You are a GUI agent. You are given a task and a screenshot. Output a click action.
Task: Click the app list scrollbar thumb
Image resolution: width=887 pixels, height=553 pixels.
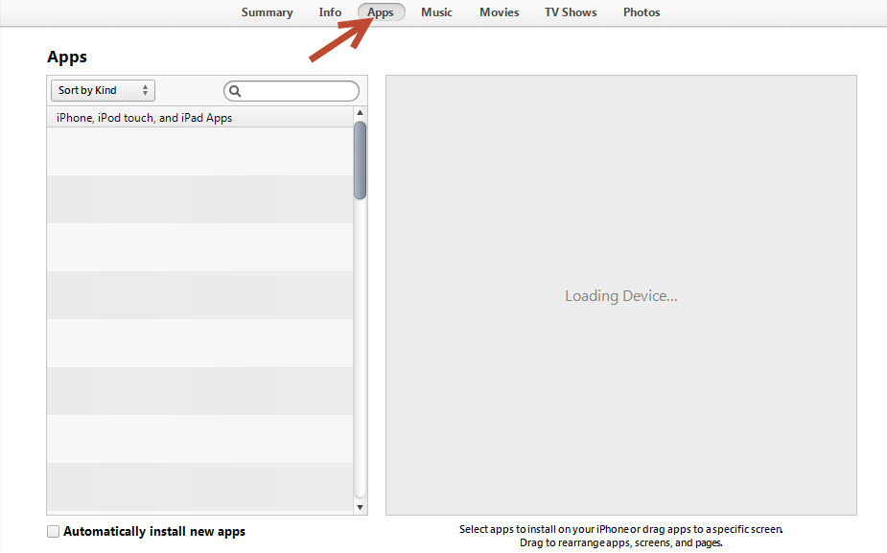coord(360,161)
